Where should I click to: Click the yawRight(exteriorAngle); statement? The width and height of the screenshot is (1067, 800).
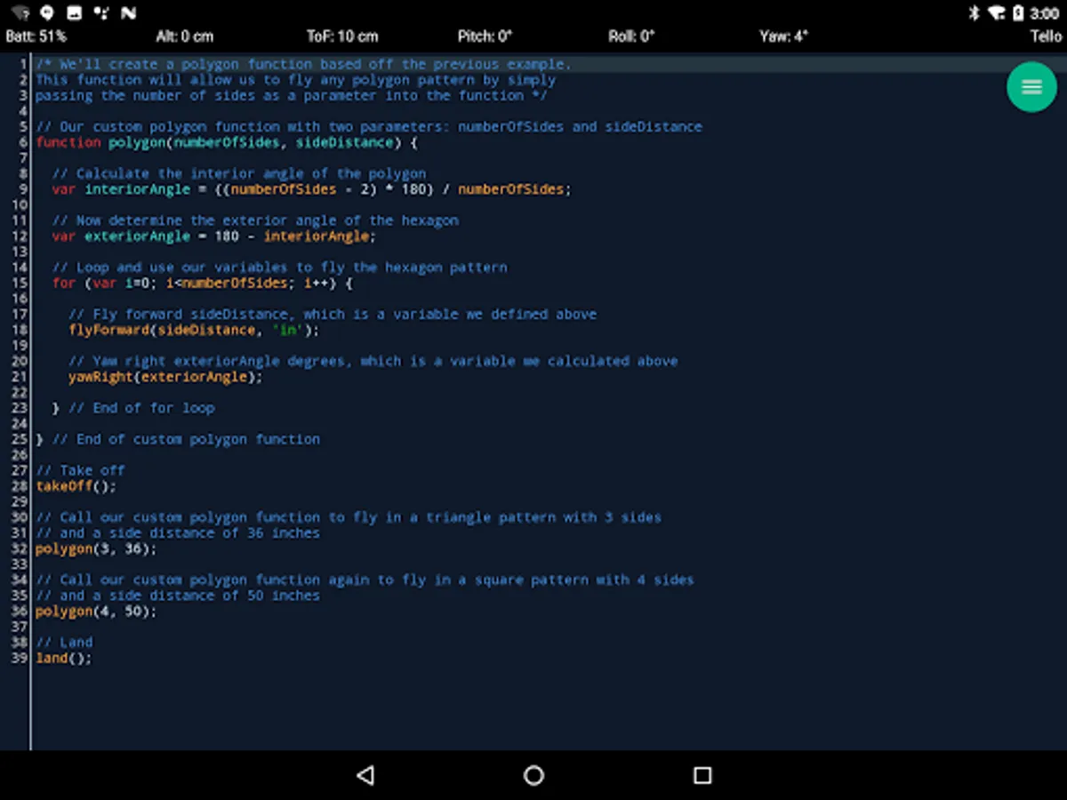165,377
